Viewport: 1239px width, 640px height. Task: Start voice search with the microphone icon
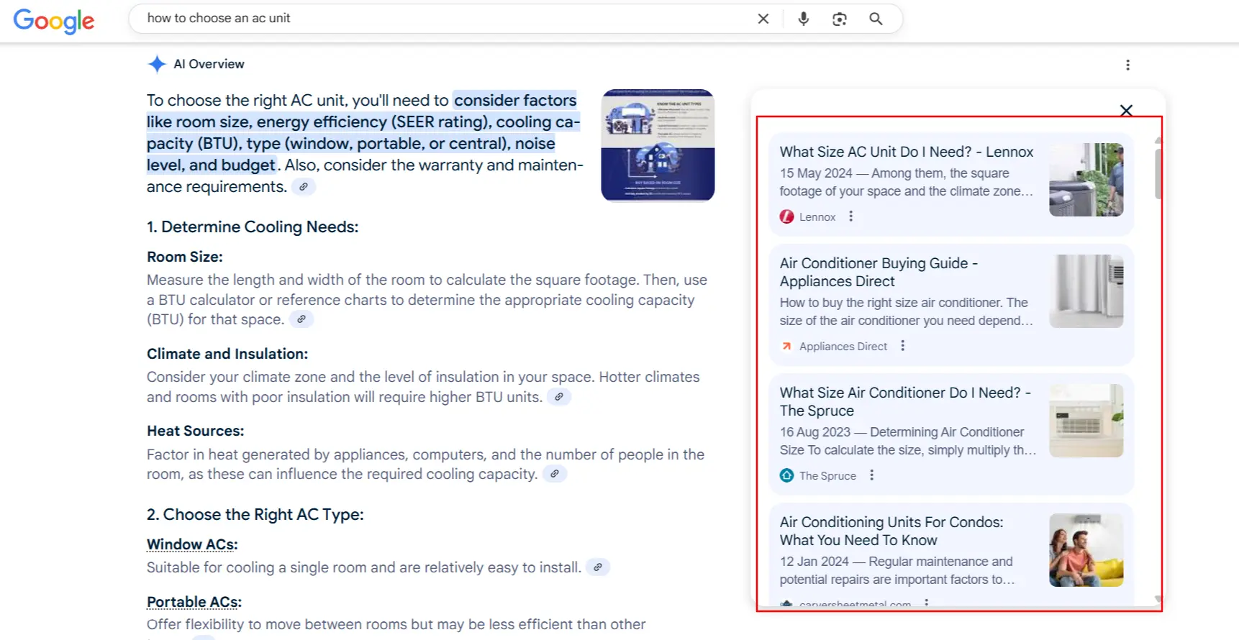[x=804, y=19]
